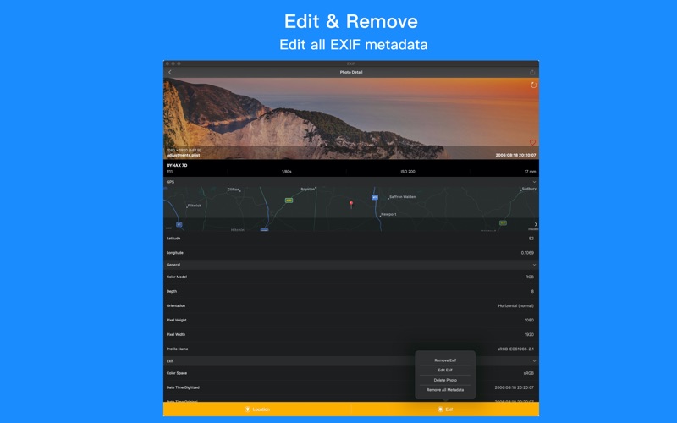Choose Edit Exif in popup menu
The width and height of the screenshot is (677, 423).
point(445,371)
